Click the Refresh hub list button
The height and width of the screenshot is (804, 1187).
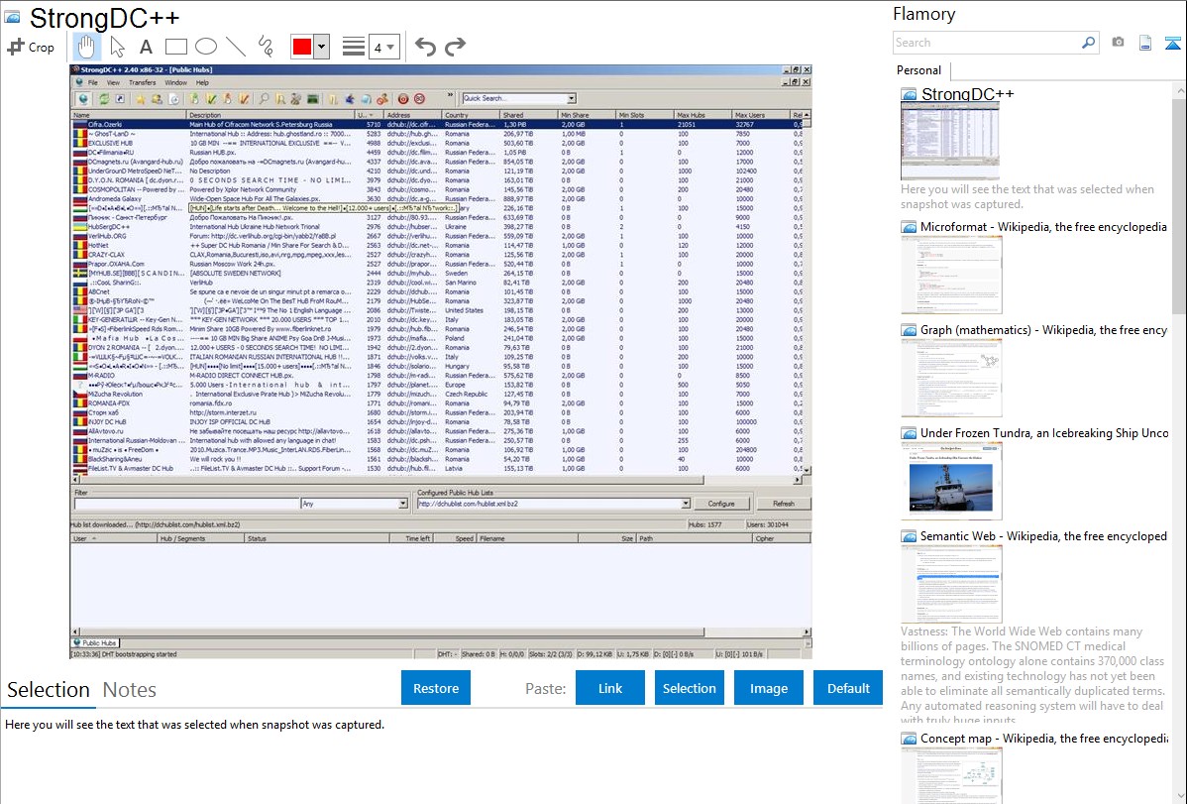click(x=784, y=504)
